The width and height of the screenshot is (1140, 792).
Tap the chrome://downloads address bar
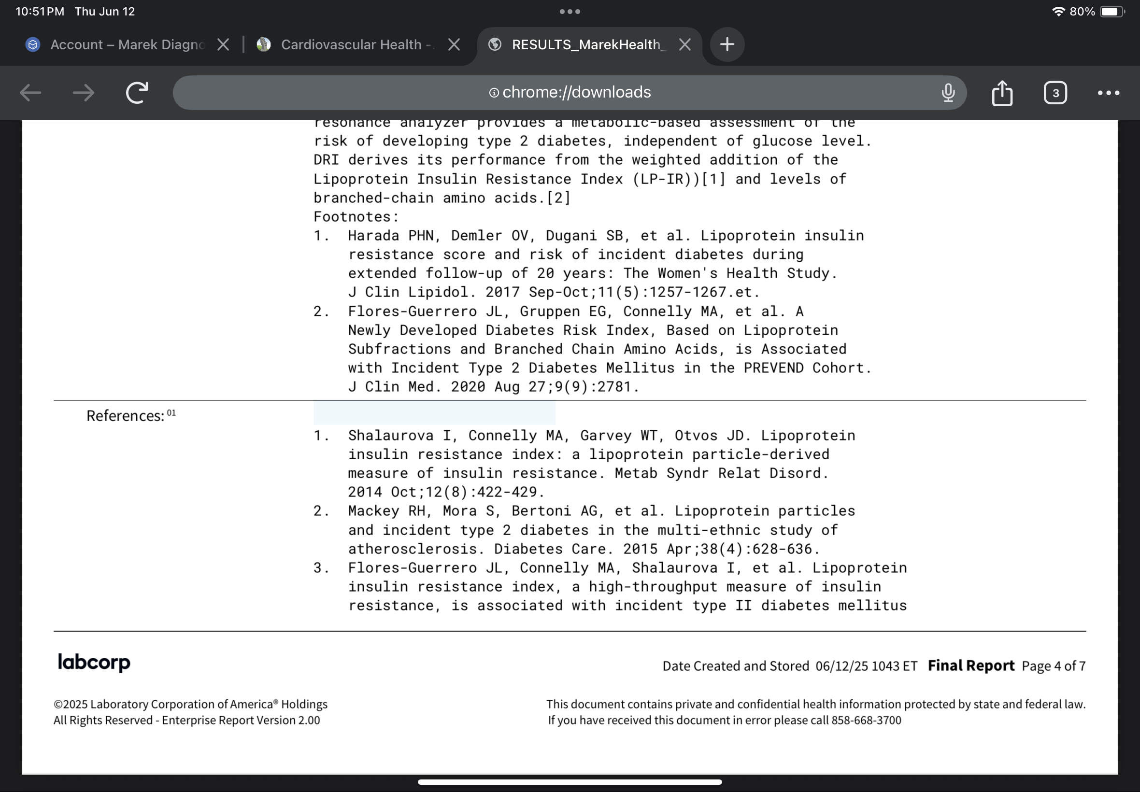[x=570, y=93]
